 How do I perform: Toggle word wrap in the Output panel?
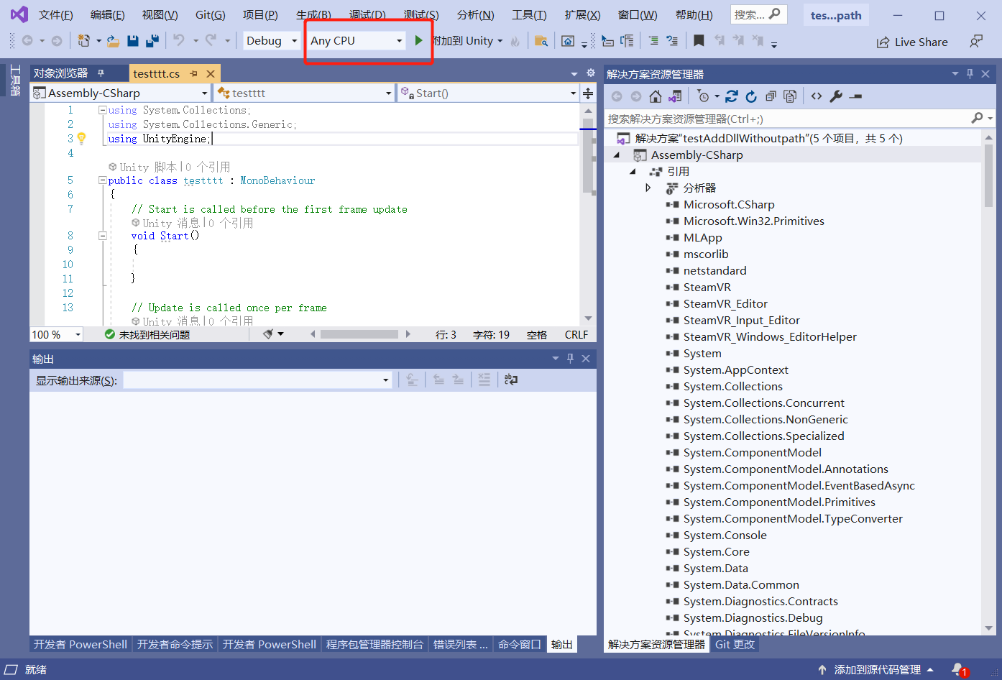tap(511, 380)
